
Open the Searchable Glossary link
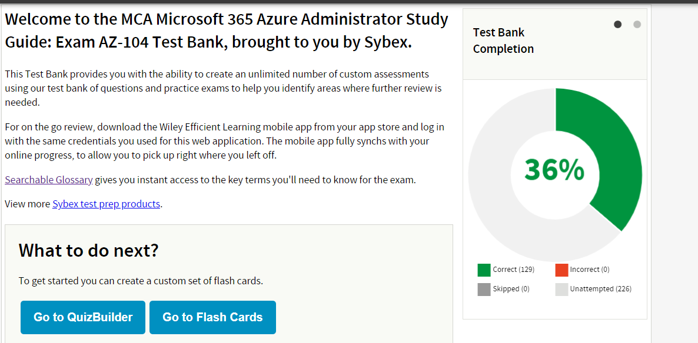49,180
